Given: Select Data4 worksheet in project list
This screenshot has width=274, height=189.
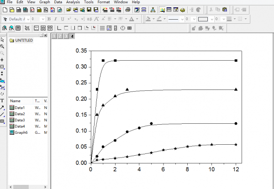Looking at the screenshot, I should 17,126.
